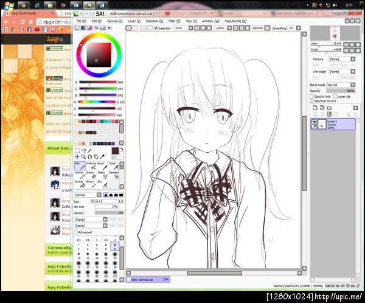
Task: Select the Binary pen tool
Action: tap(91, 184)
